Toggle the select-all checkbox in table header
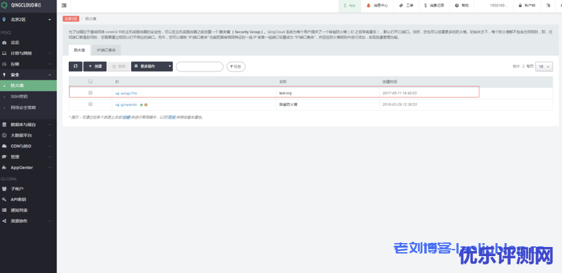This screenshot has width=562, height=273. pyautogui.click(x=90, y=81)
